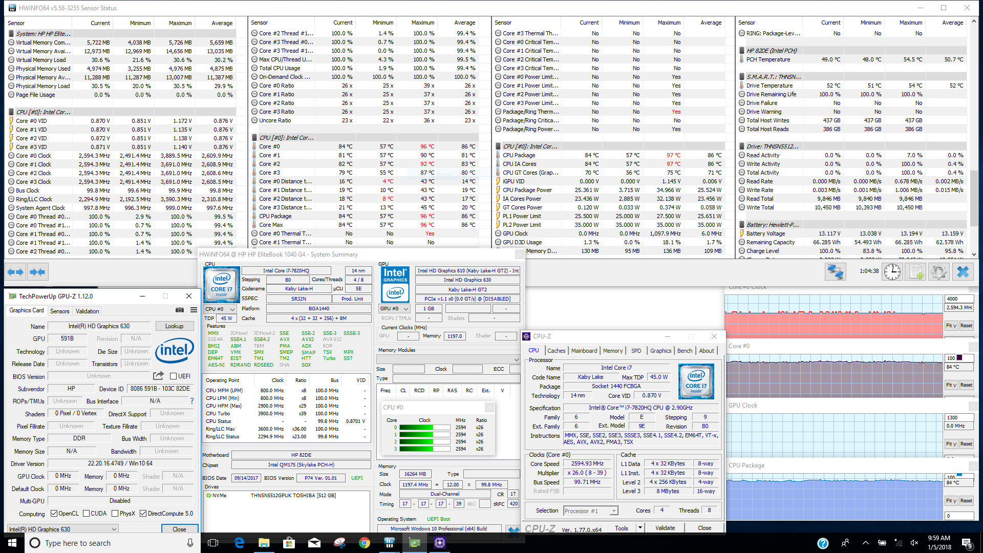Click the Validate button in CPU-Z
The image size is (983, 553).
[665, 528]
